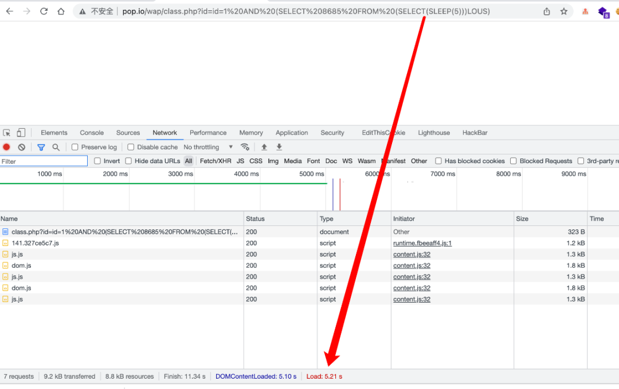Enable the Preserve log checkbox
The image size is (619, 389).
pos(75,147)
